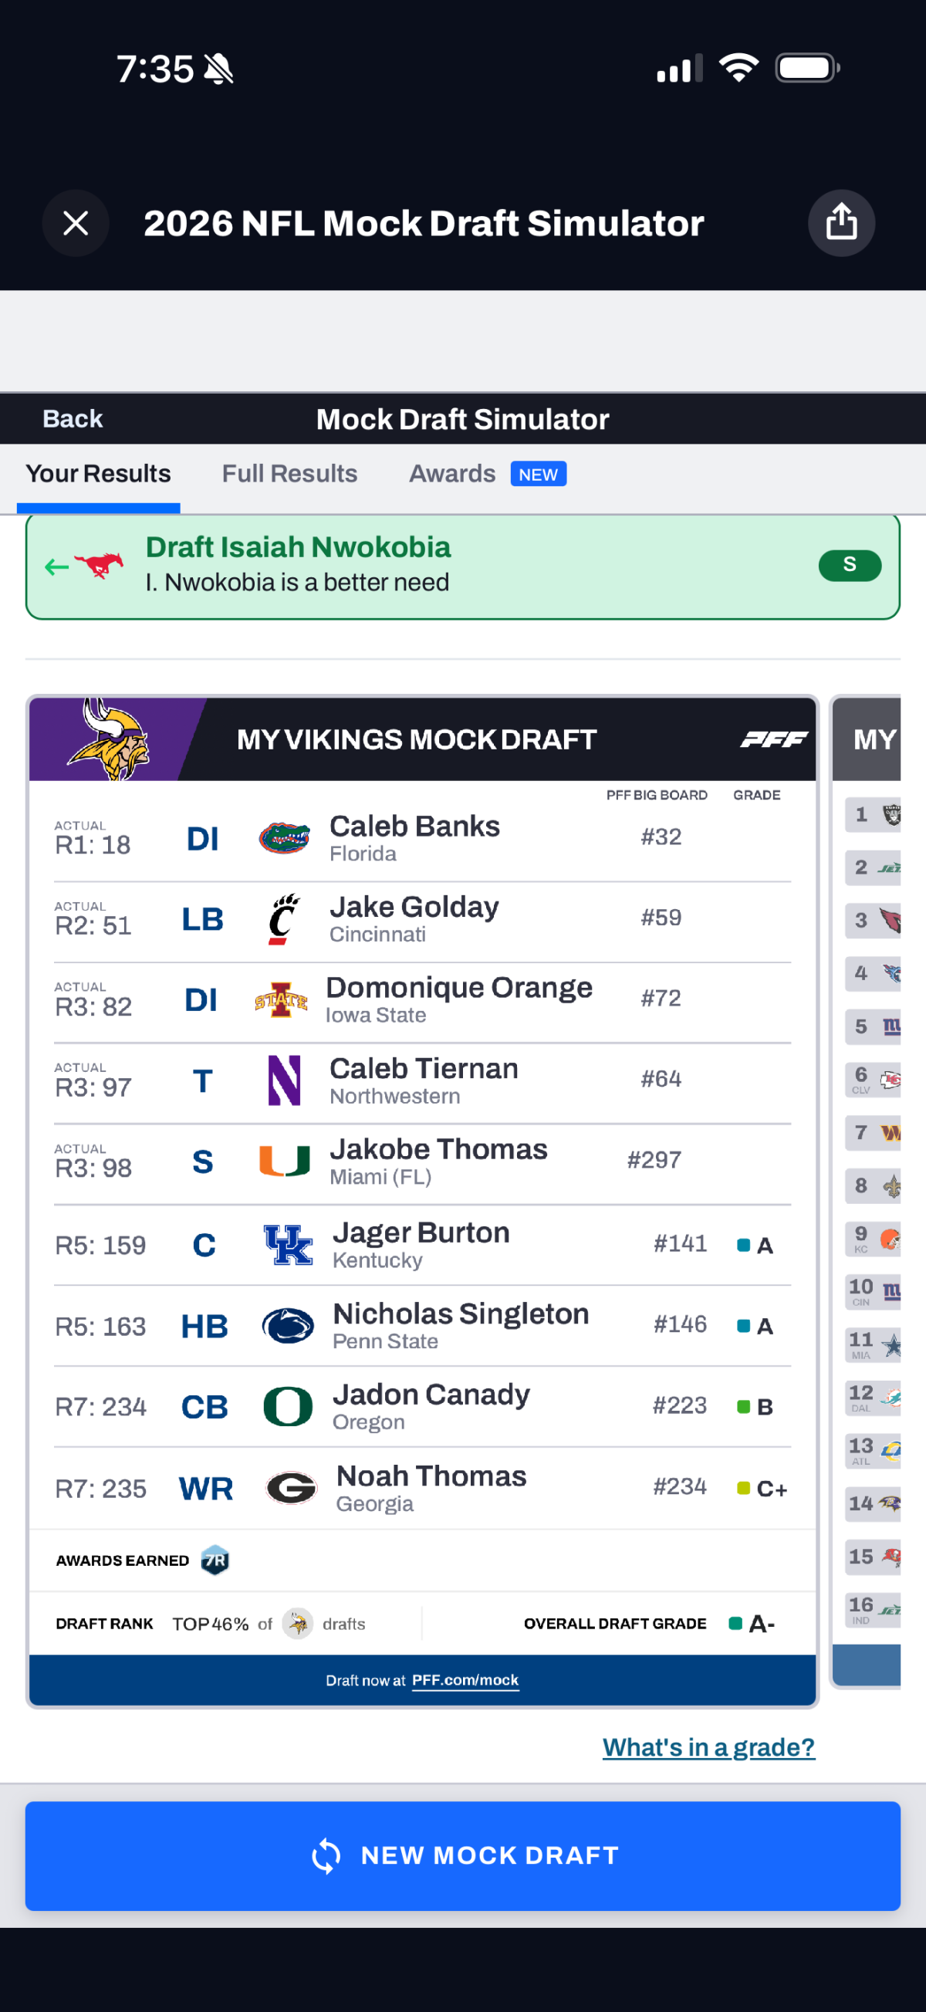
Task: Switch to the Full Results tab
Action: (x=289, y=473)
